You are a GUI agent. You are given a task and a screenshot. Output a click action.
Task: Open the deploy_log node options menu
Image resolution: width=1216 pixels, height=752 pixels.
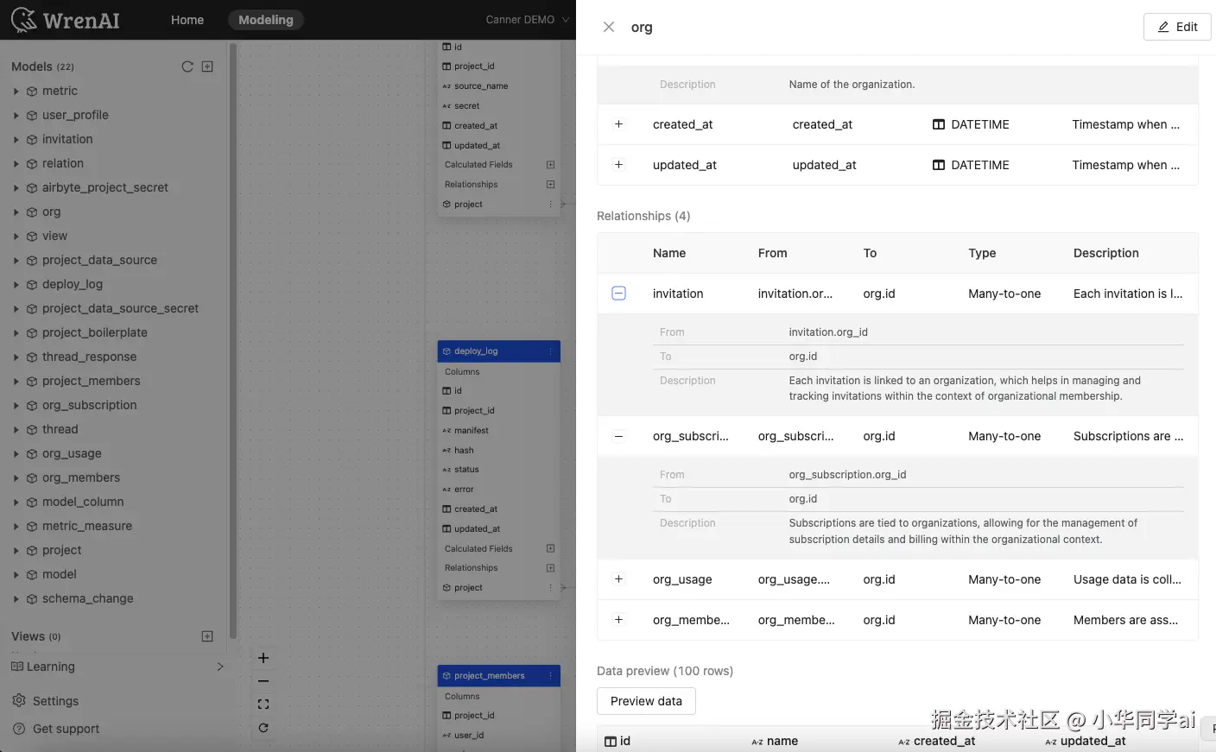pyautogui.click(x=550, y=351)
